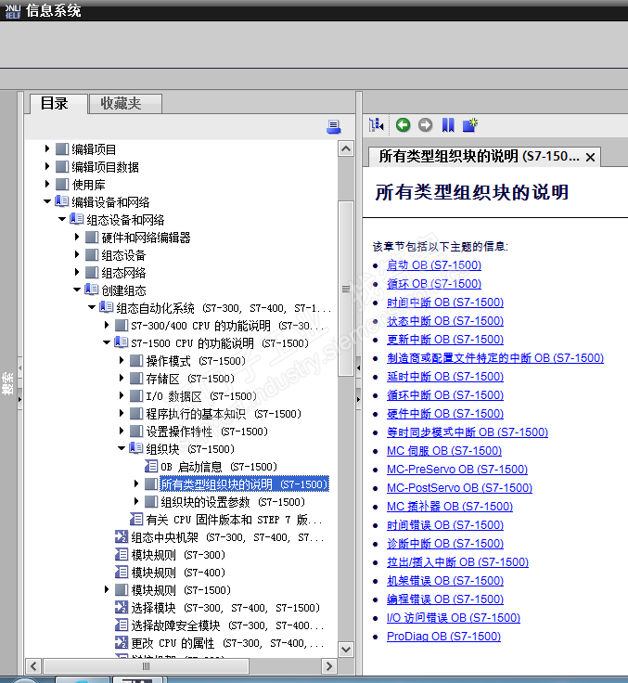Select the 组态自动化系统 tree item
Image resolution: width=628 pixels, height=683 pixels.
point(224,308)
